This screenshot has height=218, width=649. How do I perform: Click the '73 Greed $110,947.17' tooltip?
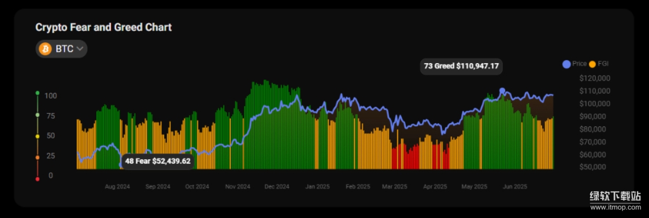461,66
